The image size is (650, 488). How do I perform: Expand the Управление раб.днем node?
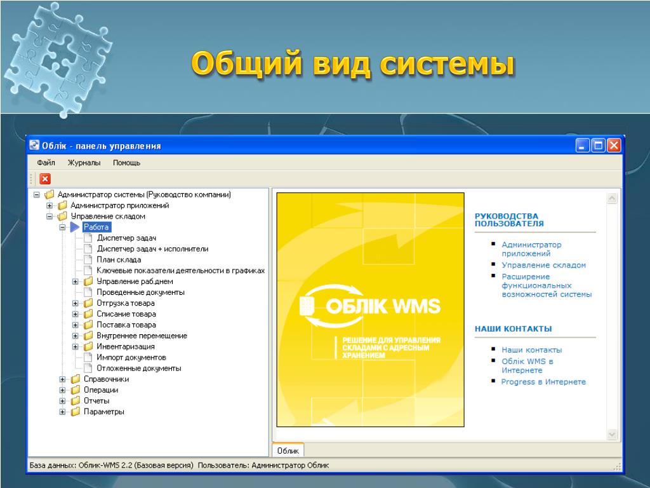click(x=75, y=281)
